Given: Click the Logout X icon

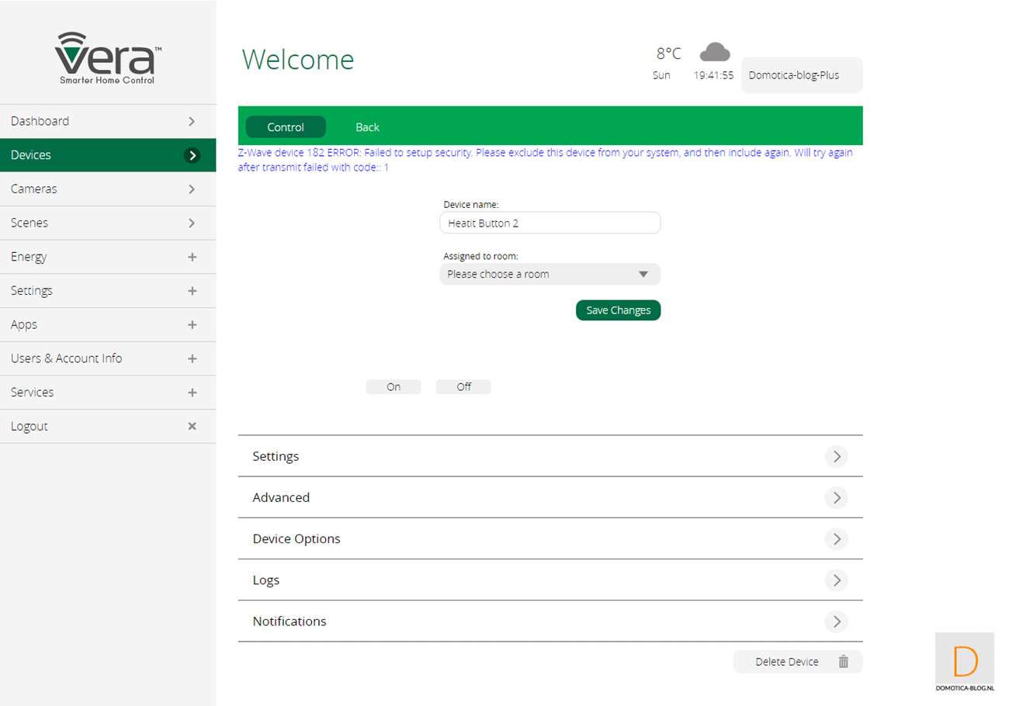Looking at the screenshot, I should click(192, 427).
